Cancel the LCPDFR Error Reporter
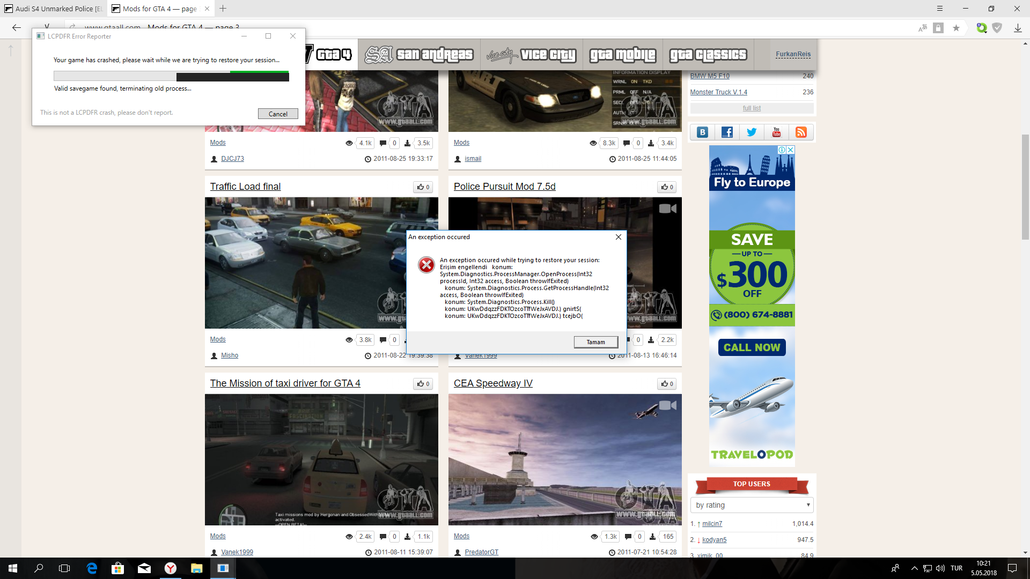The width and height of the screenshot is (1030, 579). (277, 114)
